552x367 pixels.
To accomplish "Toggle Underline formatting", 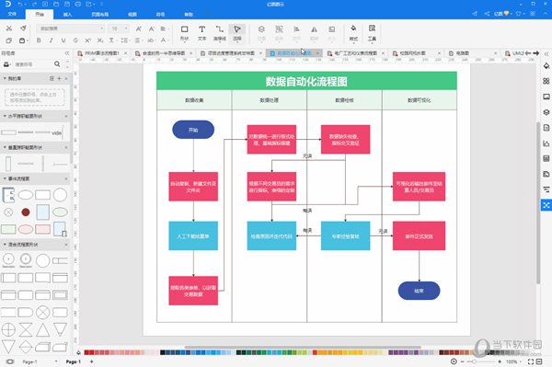I will click(x=63, y=40).
